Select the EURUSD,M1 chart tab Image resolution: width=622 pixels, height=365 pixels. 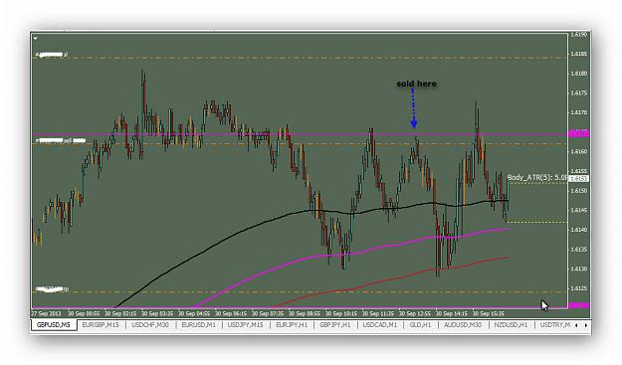[x=198, y=325]
